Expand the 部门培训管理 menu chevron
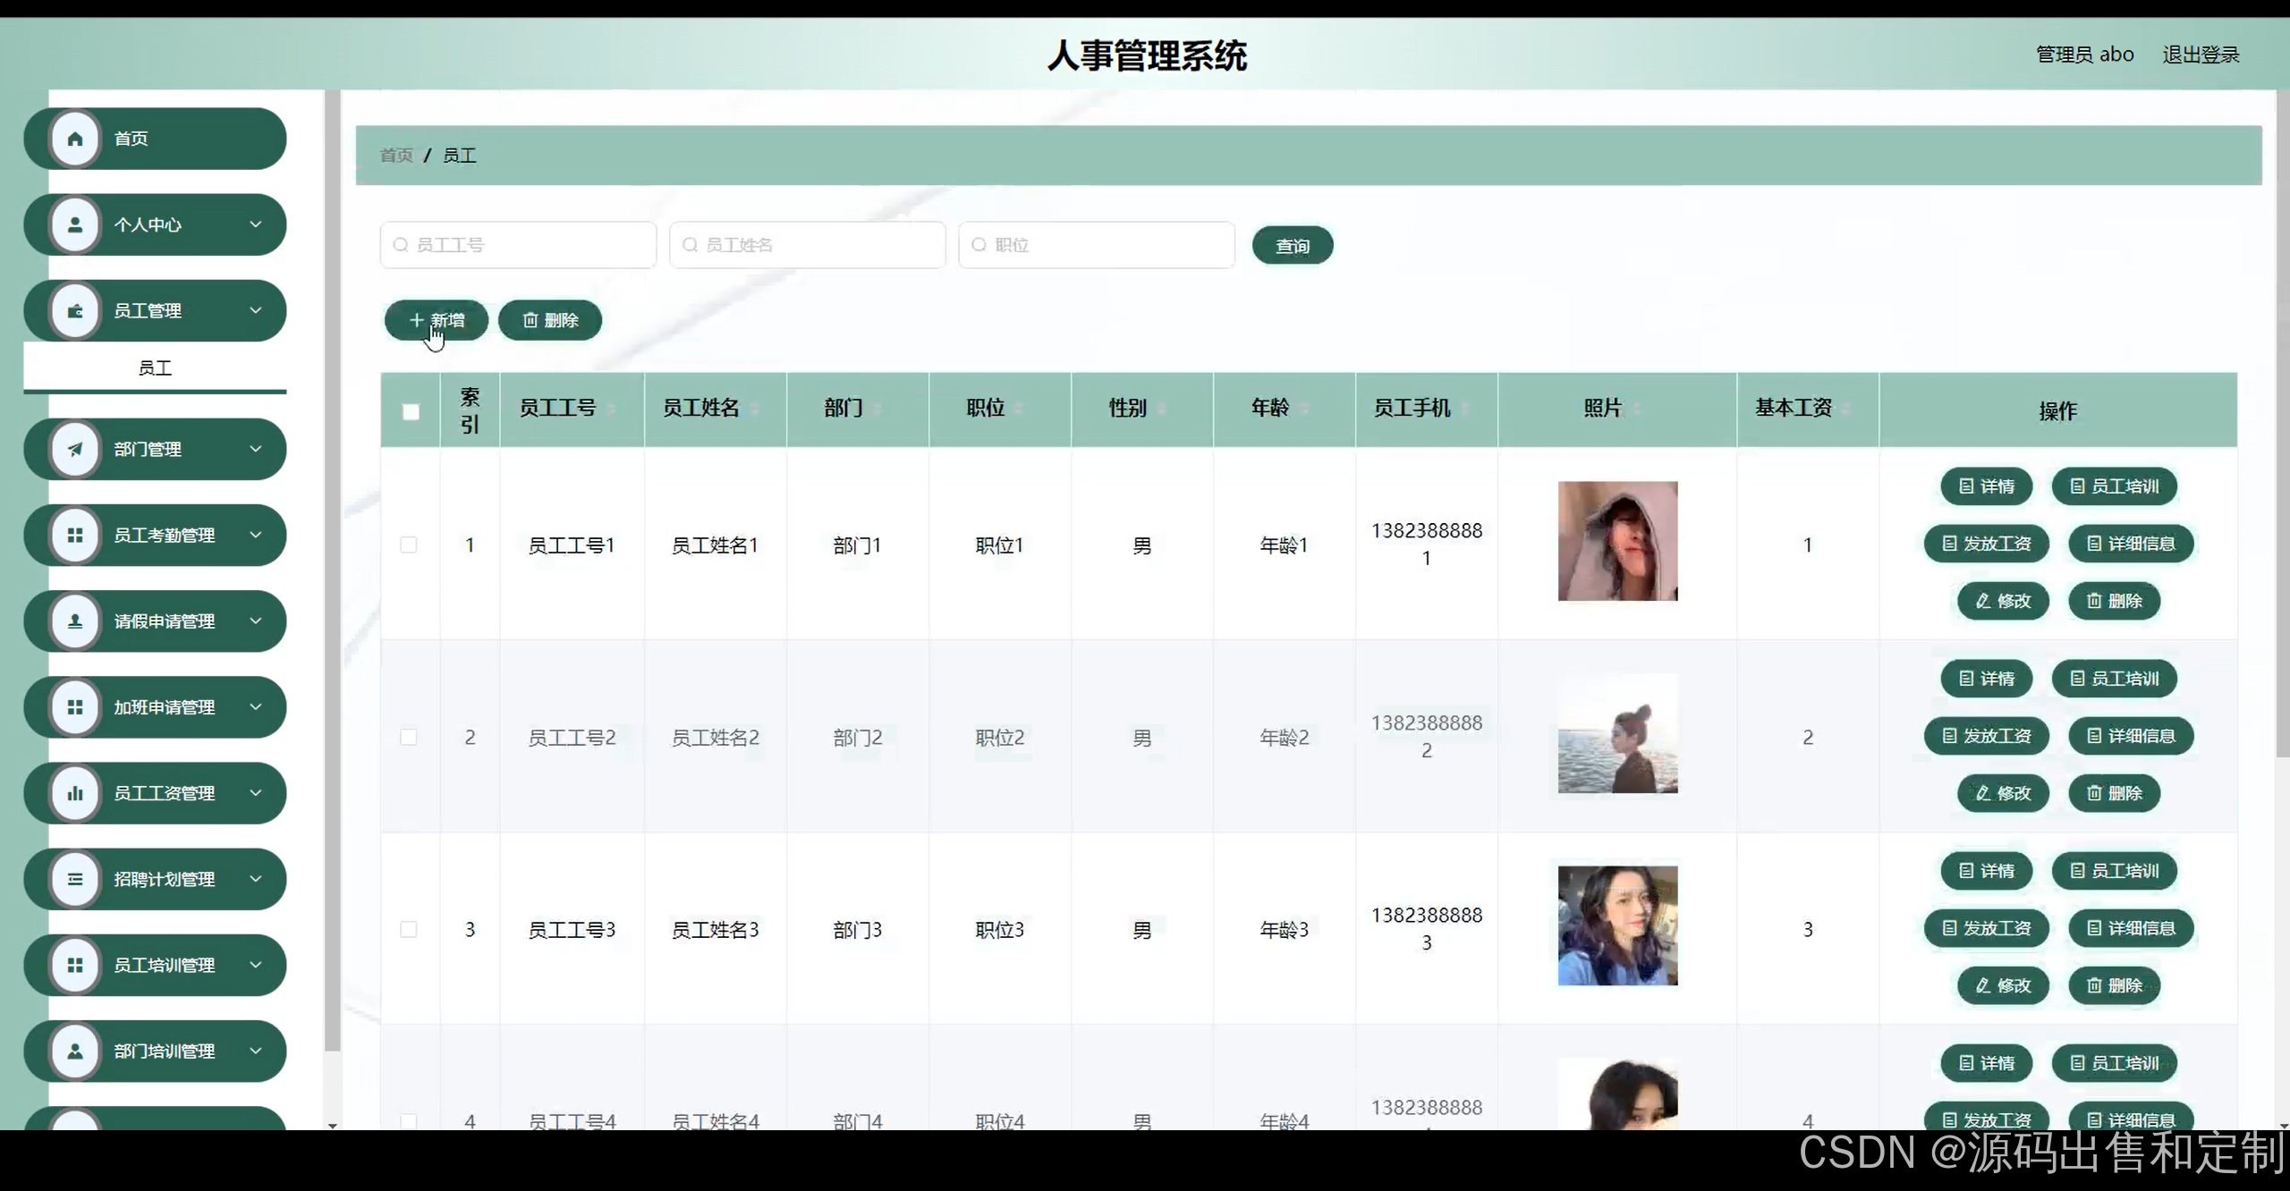This screenshot has height=1191, width=2290. coord(256,1051)
